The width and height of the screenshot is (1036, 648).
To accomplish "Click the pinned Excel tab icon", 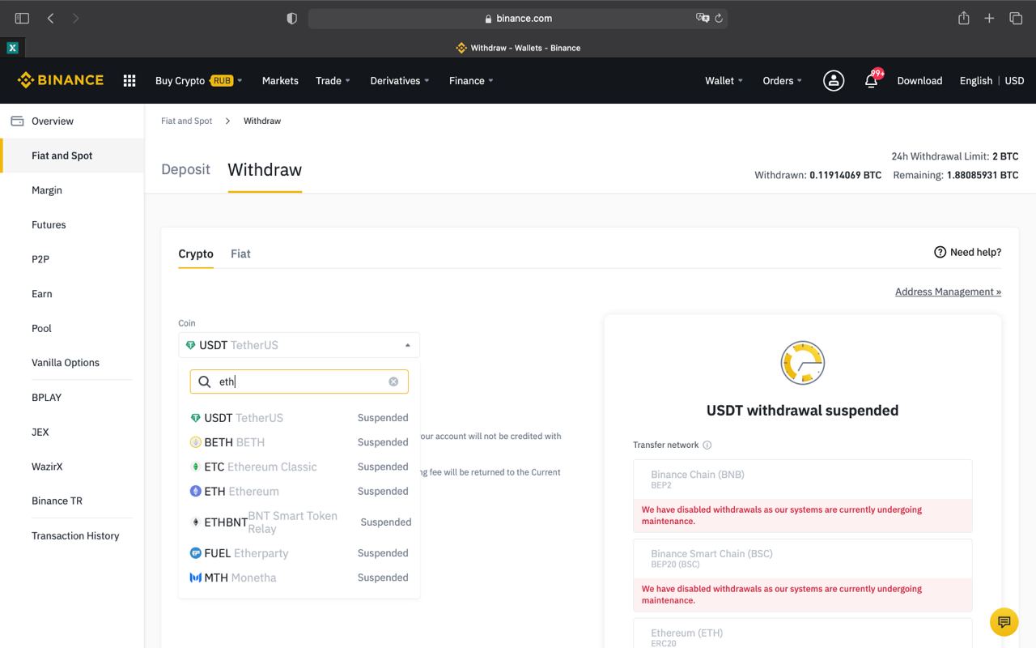I will (12, 48).
